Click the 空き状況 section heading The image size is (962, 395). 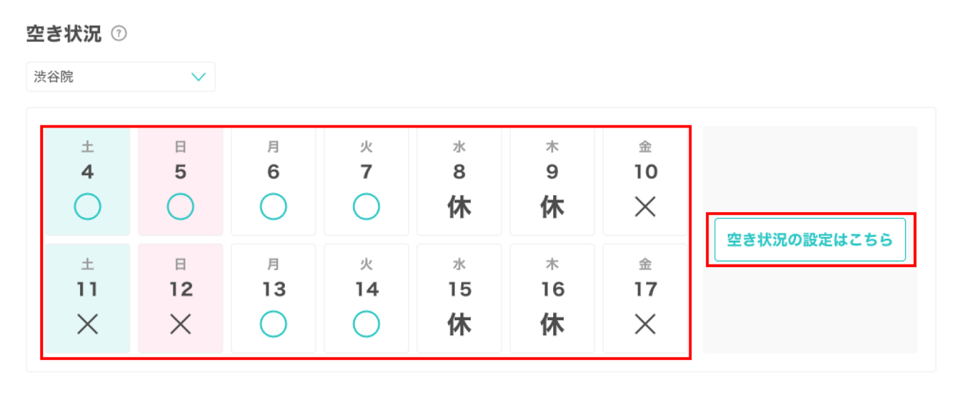pos(64,34)
